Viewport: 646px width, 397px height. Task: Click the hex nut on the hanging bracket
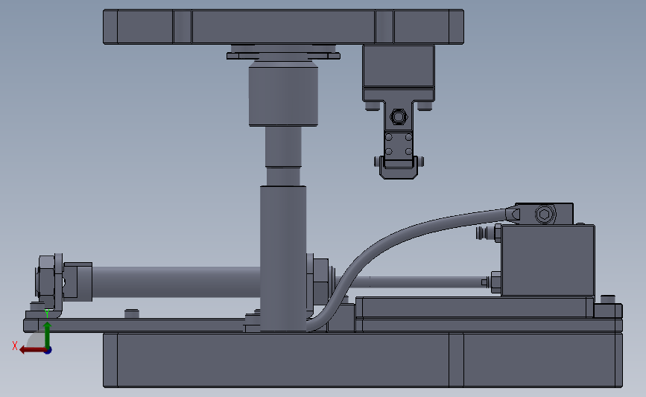pyautogui.click(x=399, y=116)
